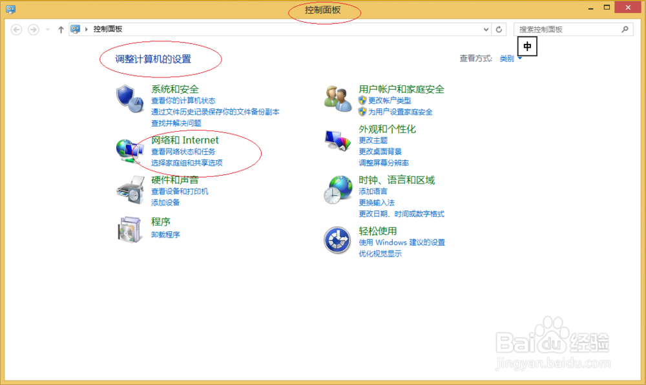
Task: Switch IME via the 中 indicator
Action: click(x=527, y=46)
